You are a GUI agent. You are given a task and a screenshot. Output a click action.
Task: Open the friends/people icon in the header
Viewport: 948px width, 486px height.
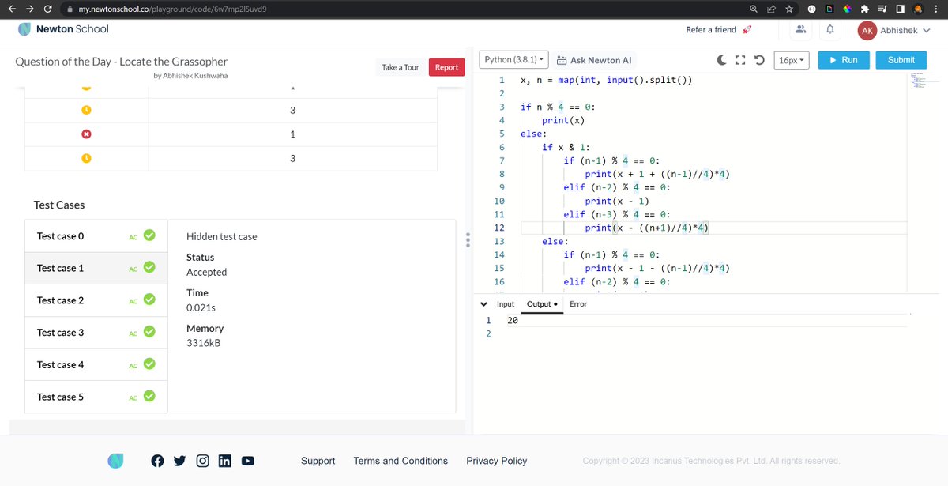click(x=800, y=29)
